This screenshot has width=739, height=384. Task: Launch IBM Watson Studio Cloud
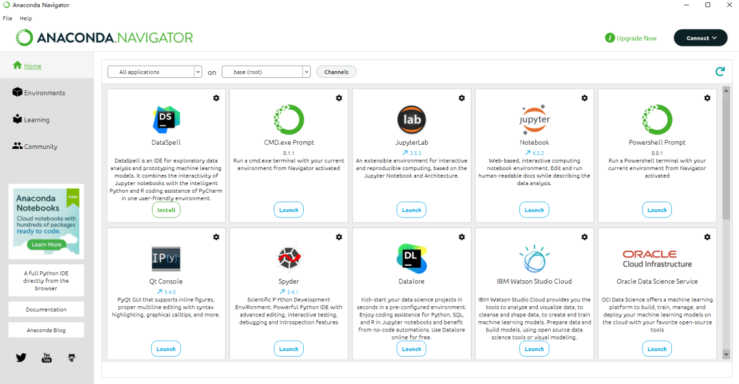(x=534, y=349)
